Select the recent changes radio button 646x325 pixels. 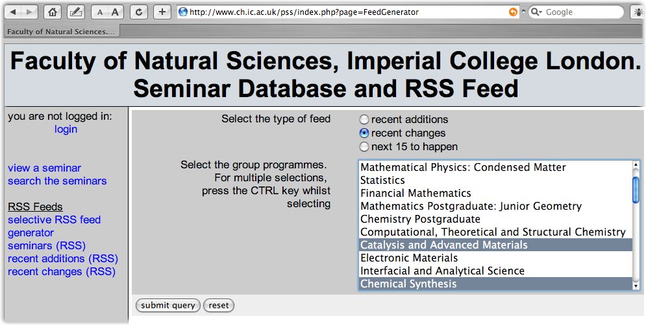tap(364, 133)
